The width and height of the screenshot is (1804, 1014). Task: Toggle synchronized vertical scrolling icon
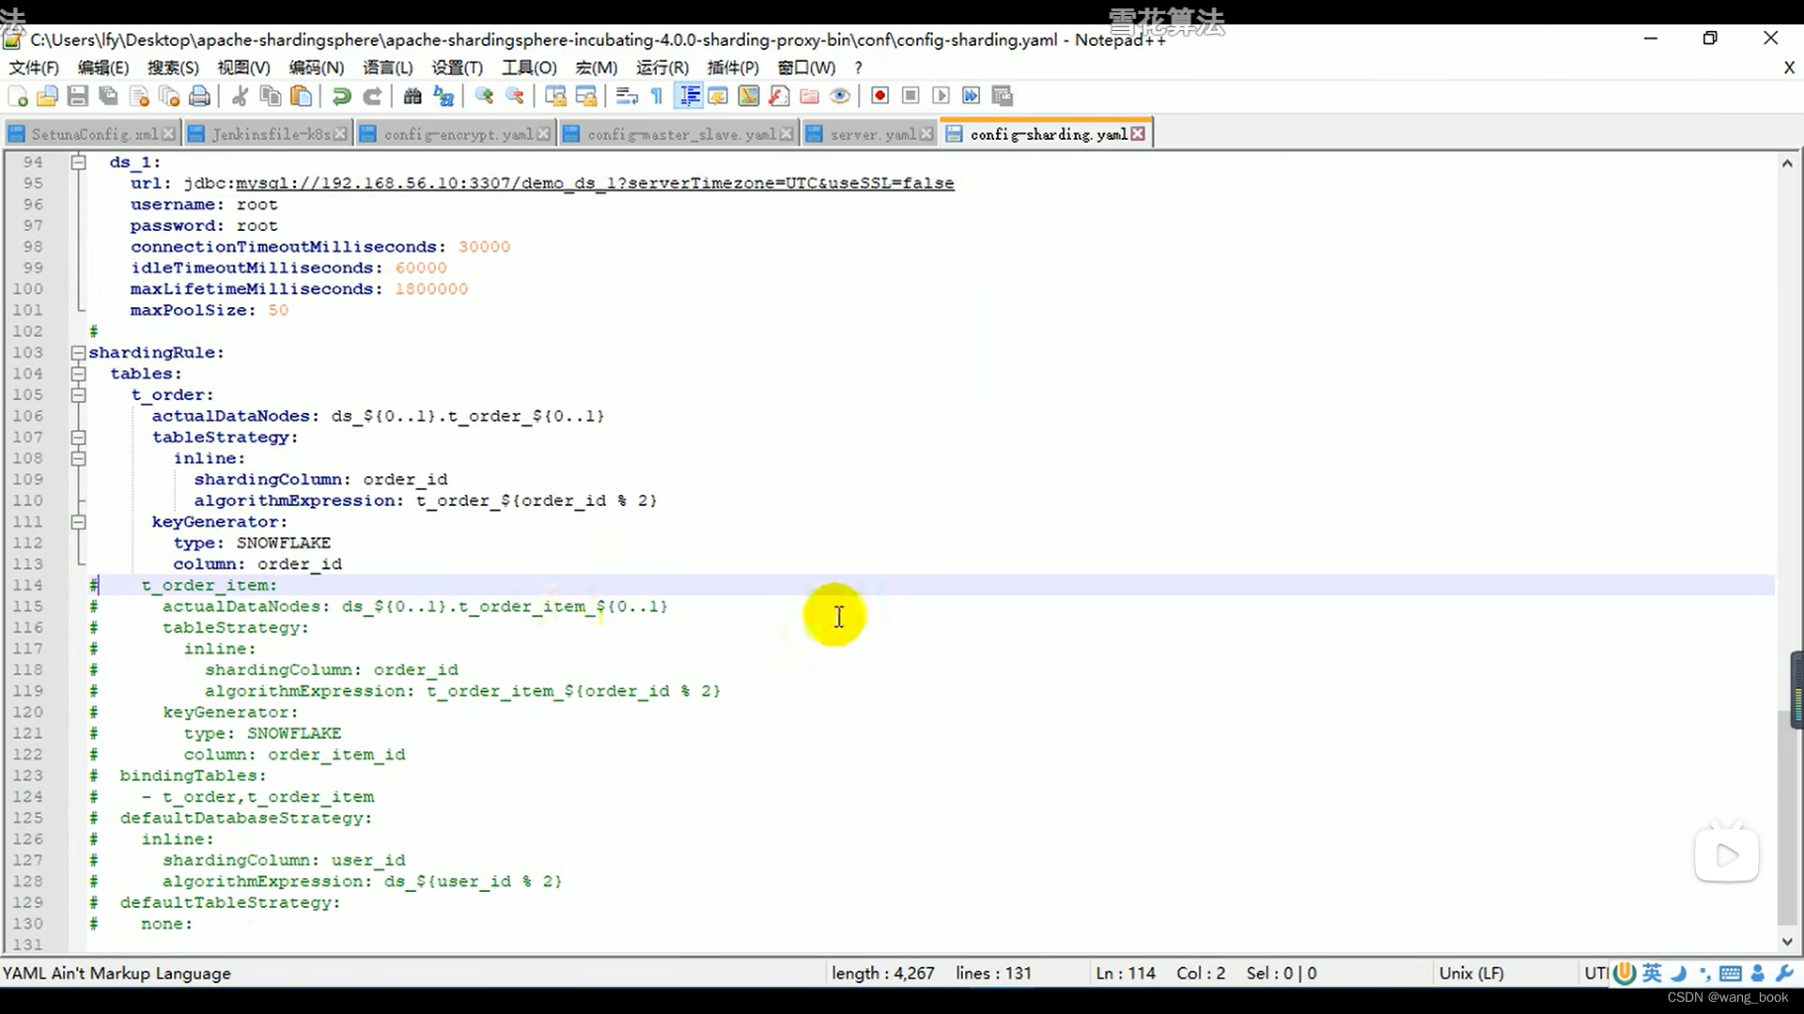coord(555,96)
